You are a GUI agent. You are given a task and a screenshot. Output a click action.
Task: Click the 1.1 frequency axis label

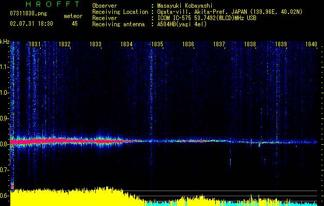(5, 67)
